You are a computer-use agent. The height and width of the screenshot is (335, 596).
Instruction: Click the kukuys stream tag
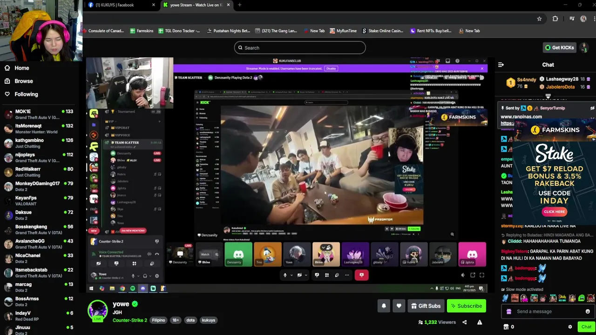(x=208, y=320)
